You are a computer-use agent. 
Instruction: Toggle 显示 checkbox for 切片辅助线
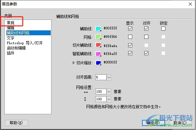pyautogui.click(x=130, y=45)
